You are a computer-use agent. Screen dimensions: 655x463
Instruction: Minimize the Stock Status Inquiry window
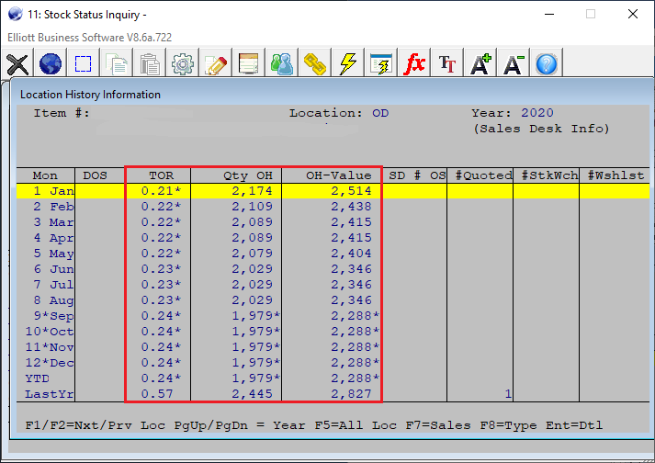click(549, 14)
